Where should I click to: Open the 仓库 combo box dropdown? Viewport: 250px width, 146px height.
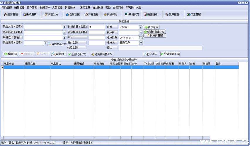coord(141,27)
